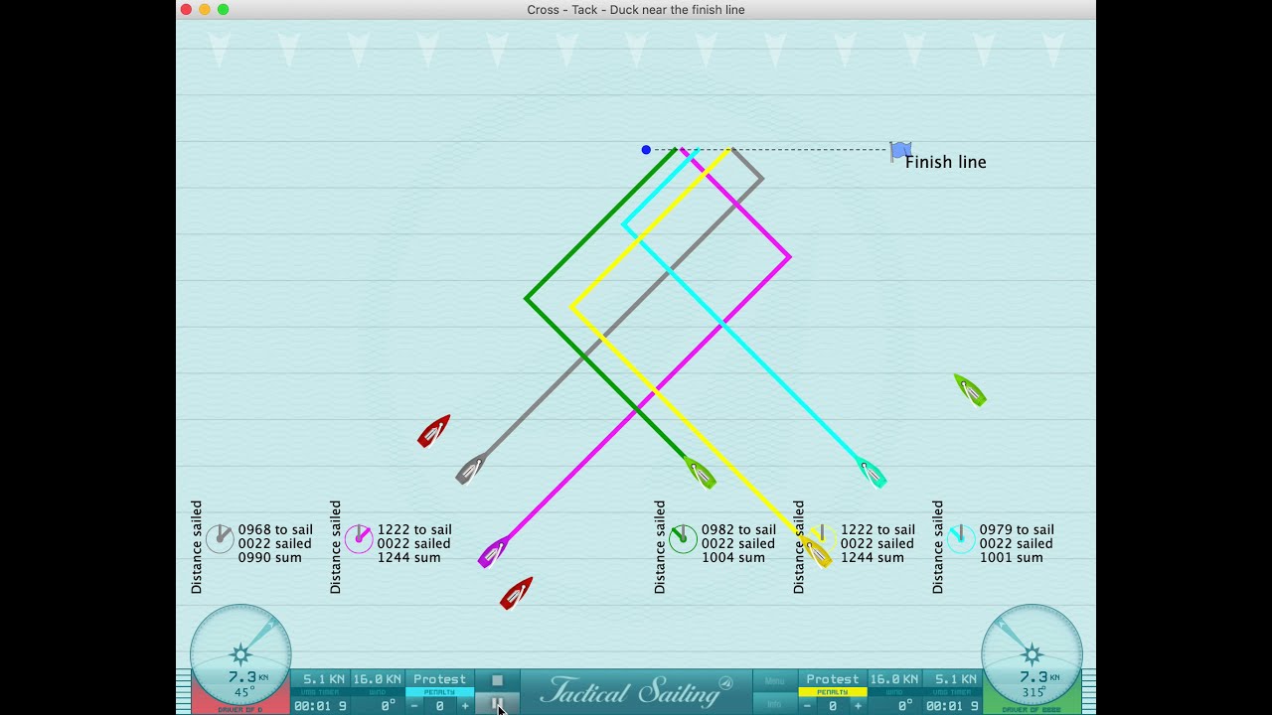The image size is (1272, 715).
Task: Select the gray sailboat
Action: coord(470,468)
